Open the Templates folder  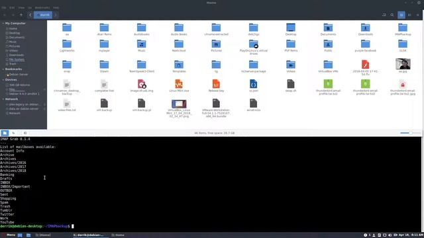point(179,66)
